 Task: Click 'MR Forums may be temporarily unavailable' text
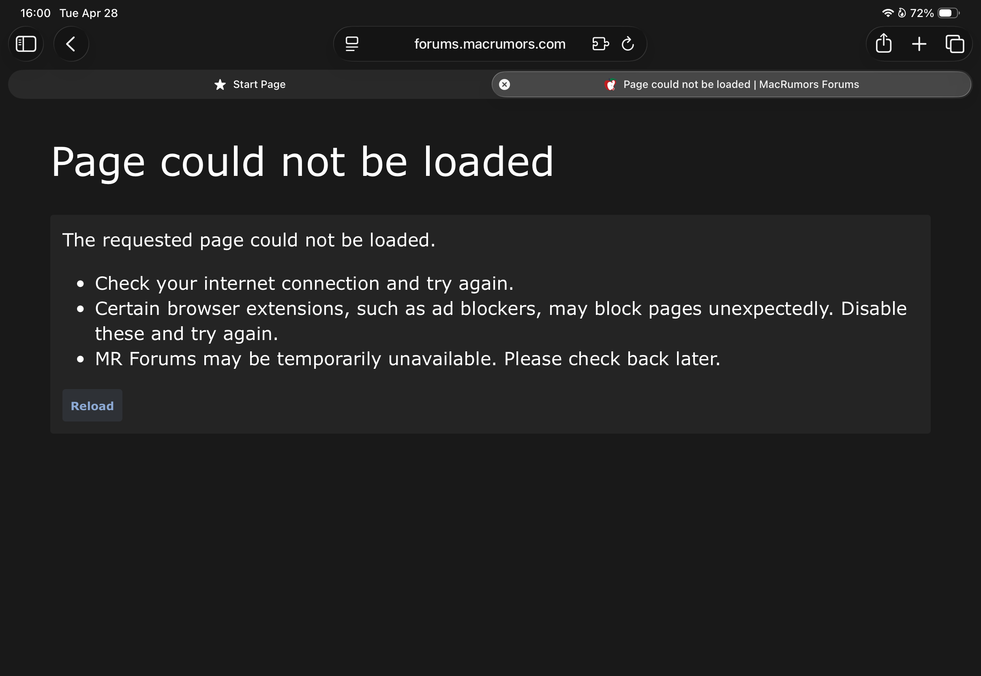pos(407,359)
